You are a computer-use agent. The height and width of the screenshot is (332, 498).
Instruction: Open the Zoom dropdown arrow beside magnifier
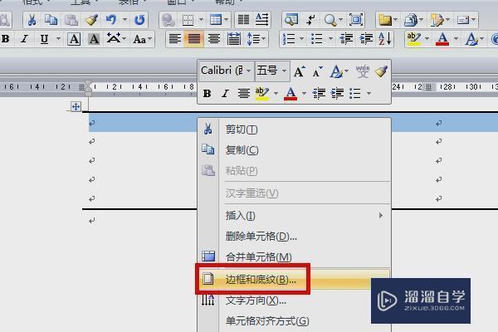coord(340,20)
